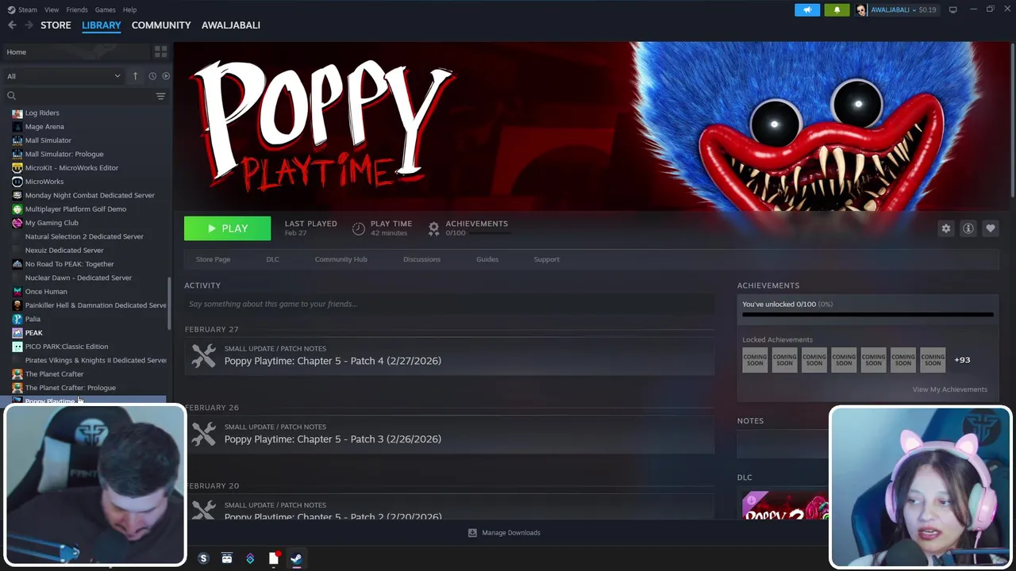Open Steam app in the taskbar

coord(296,558)
